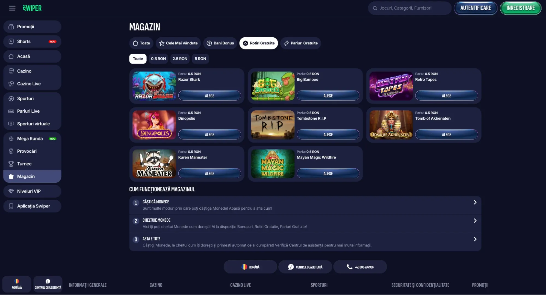Expand the Cheltuie Monede section
The height and width of the screenshot is (295, 546).
point(305,224)
